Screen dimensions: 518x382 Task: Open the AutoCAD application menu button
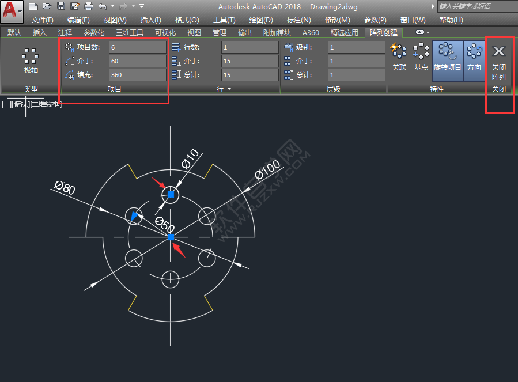pos(12,10)
